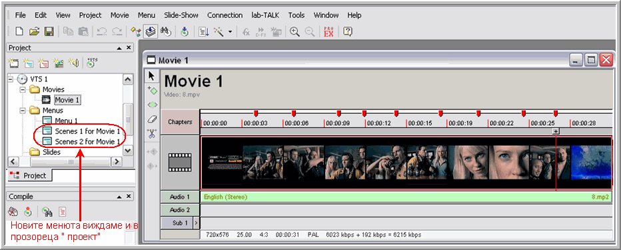Select Scenes 1 for Movie 1
621x250 pixels.
(87, 131)
